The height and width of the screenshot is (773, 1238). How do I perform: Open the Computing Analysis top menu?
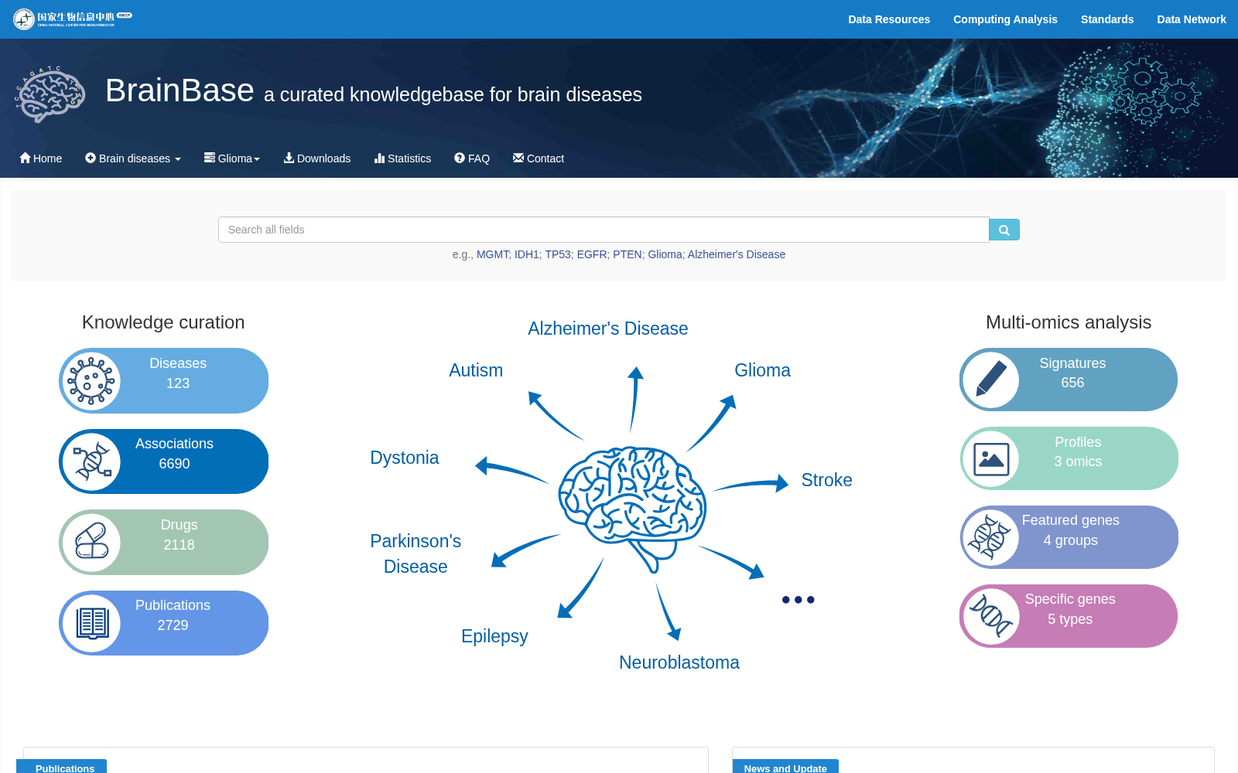1005,19
